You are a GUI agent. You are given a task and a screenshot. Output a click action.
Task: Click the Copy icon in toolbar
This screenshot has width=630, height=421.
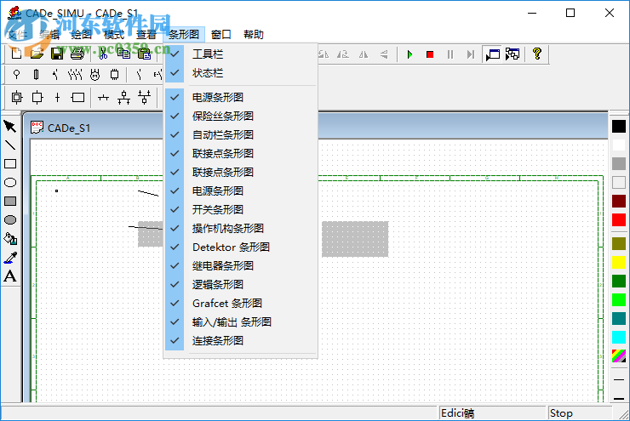click(123, 54)
